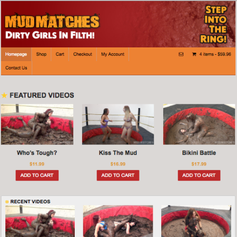Click the MudMatches logo
237x237 pixels.
click(x=52, y=21)
